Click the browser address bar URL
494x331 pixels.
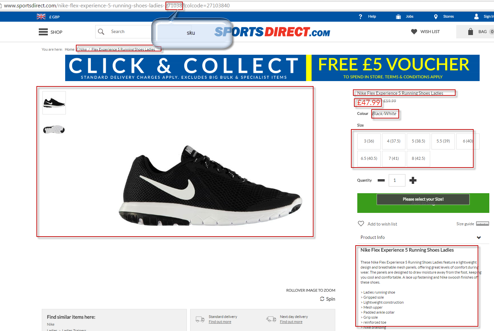(117, 6)
